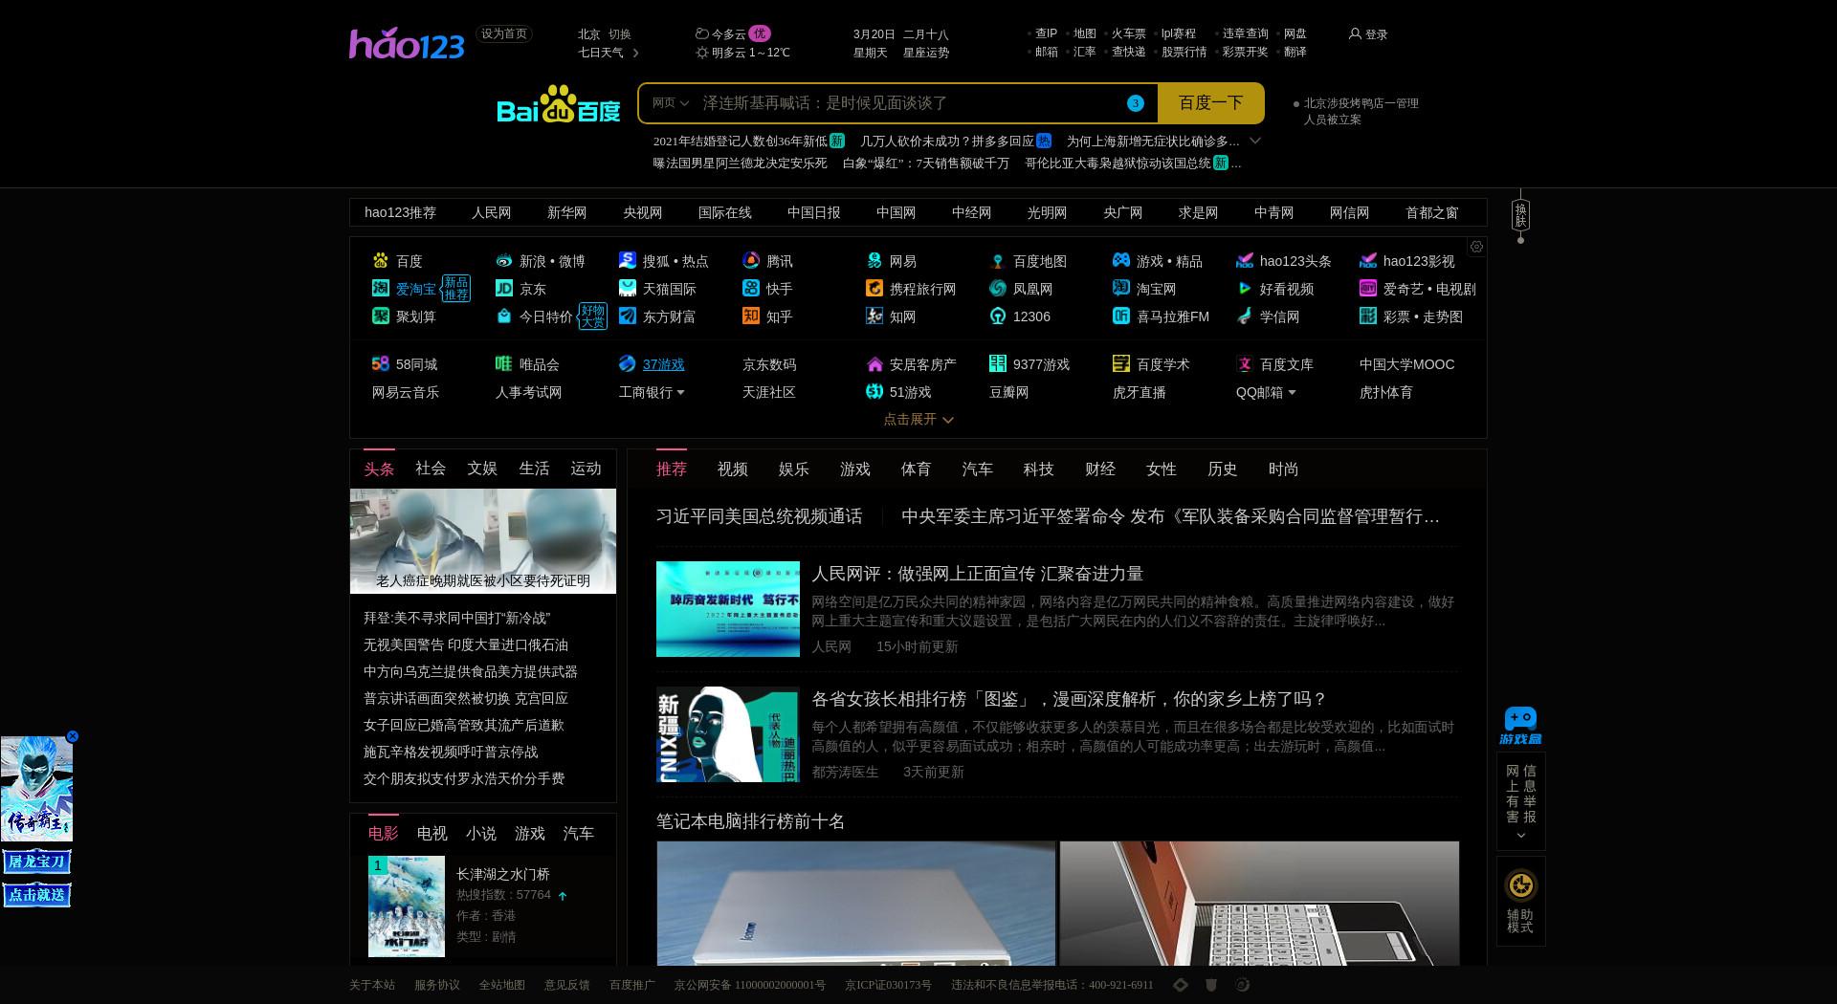This screenshot has height=1004, width=1837.
Task: Click the 搜狐 icon
Action: coord(628,260)
